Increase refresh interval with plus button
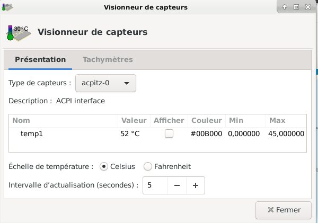 (x=196, y=185)
